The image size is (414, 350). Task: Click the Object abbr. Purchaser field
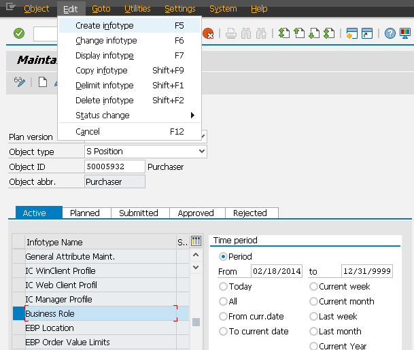coord(115,181)
